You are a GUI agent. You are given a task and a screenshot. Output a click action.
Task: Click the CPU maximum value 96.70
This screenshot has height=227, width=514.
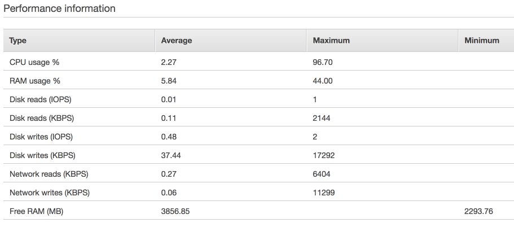(x=323, y=62)
